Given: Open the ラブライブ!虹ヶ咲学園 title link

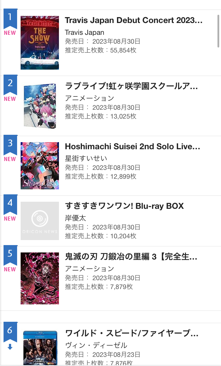Looking at the screenshot, I should pos(131,86).
